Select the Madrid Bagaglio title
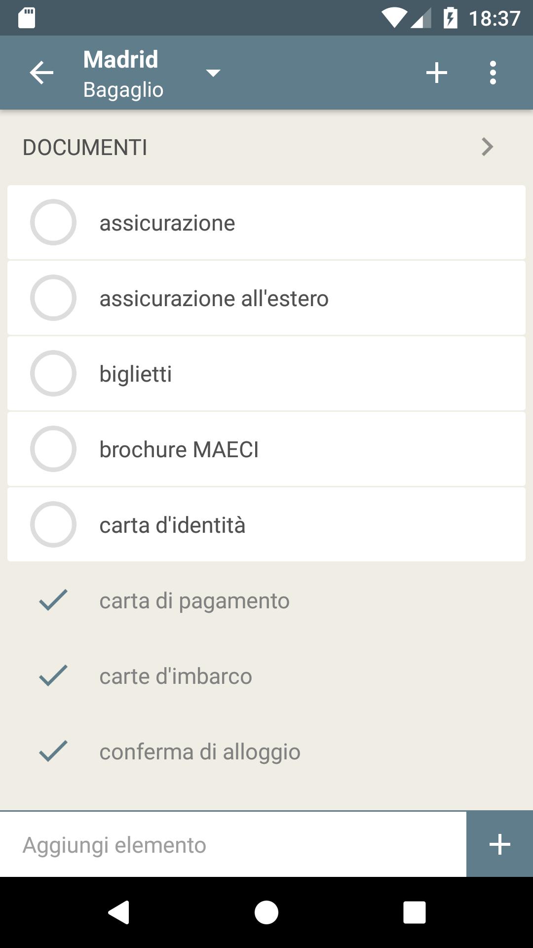The height and width of the screenshot is (948, 533). click(123, 74)
